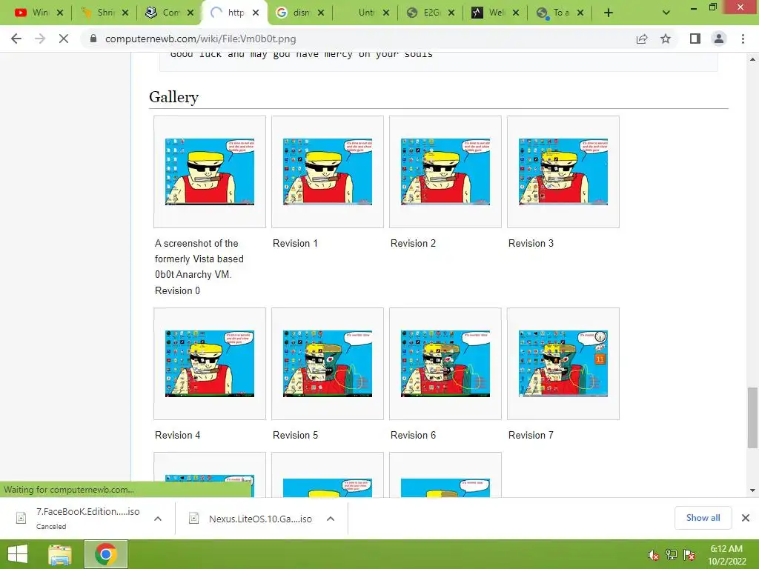
Task: Open the Chrome profile menu
Action: 719,39
